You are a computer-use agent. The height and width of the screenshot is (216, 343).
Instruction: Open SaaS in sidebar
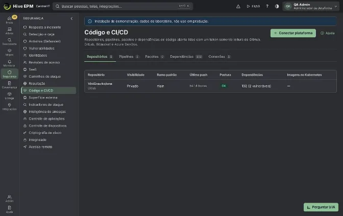coord(48,69)
